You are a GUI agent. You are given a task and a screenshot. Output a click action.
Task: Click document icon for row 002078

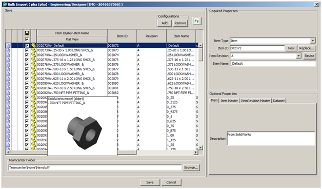pyautogui.click(x=8, y=74)
